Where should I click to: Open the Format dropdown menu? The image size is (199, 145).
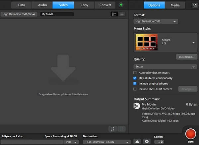click(156, 22)
